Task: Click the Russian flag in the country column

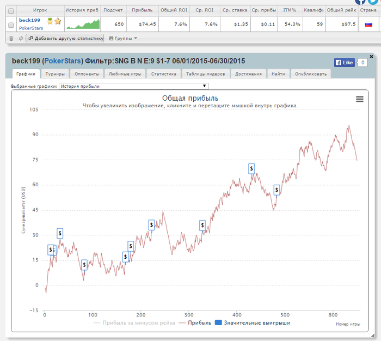Action: tap(368, 24)
